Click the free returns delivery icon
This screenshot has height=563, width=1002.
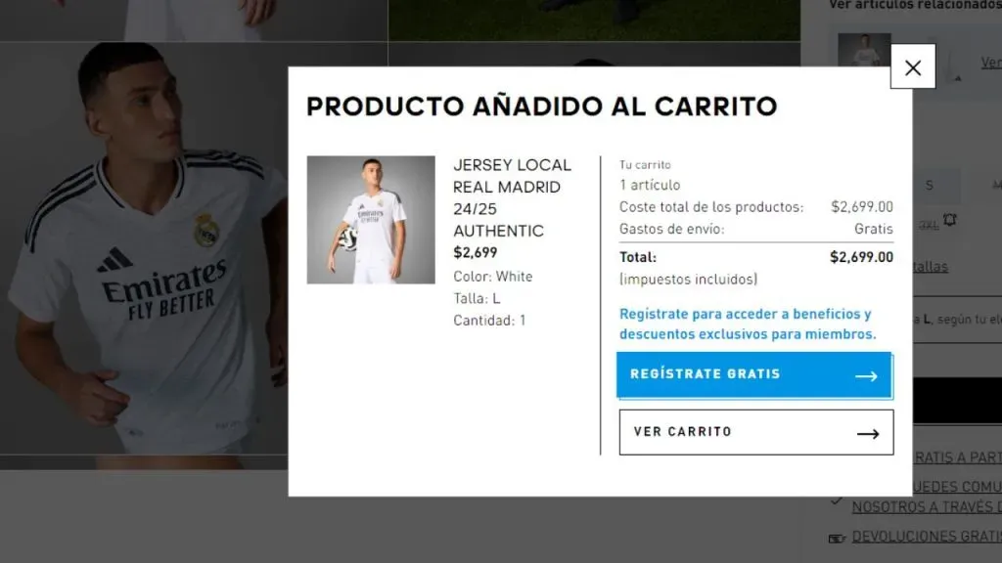pyautogui.click(x=837, y=539)
